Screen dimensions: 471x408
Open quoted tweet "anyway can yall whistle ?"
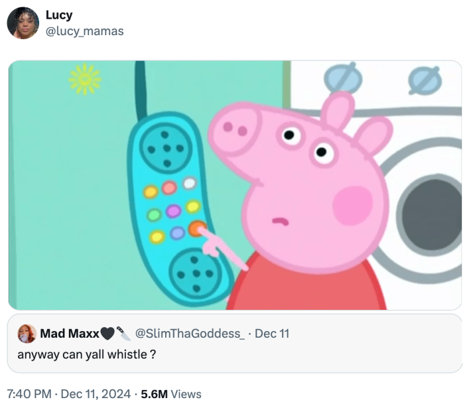pyautogui.click(x=87, y=354)
